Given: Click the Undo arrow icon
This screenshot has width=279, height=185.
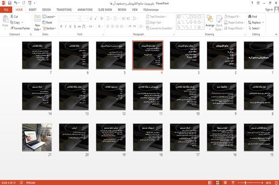Looking at the screenshot, I should [x=15, y=3].
